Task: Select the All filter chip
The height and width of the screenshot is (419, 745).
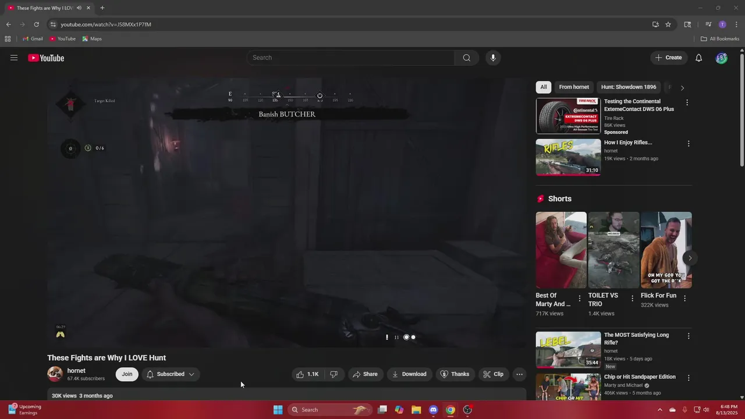Action: [544, 87]
